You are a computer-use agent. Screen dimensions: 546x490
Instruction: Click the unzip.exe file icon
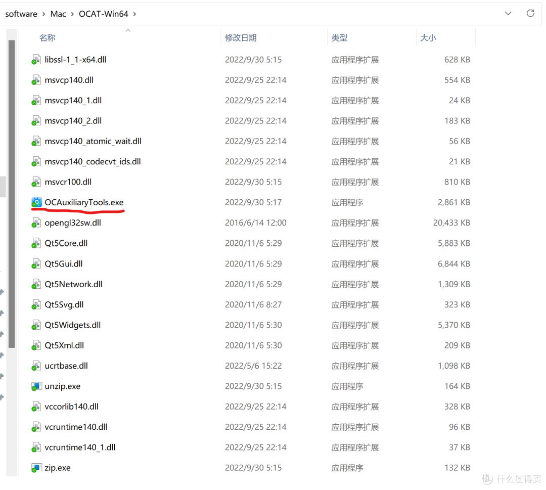coord(36,386)
